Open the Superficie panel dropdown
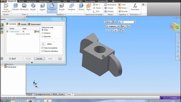The width and height of the screenshot is (181, 102). (123, 14)
